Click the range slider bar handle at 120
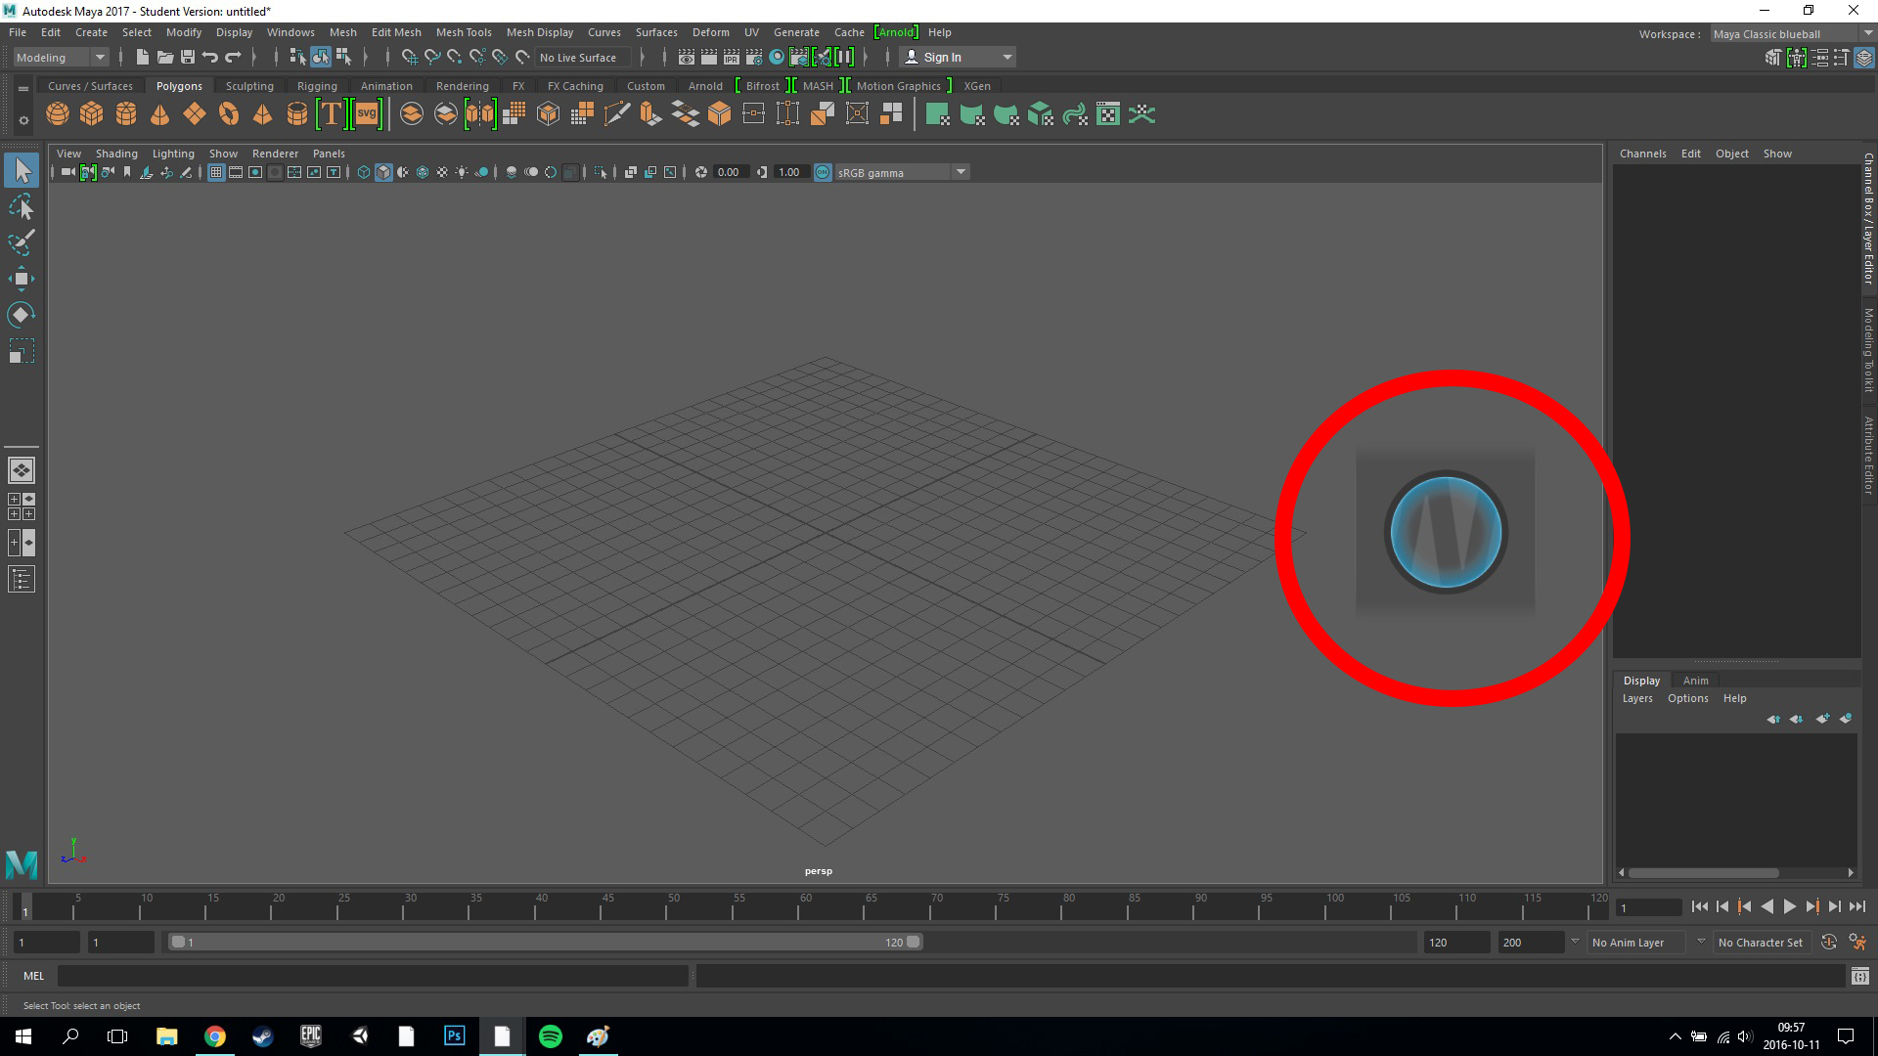1878x1056 pixels. pos(913,943)
